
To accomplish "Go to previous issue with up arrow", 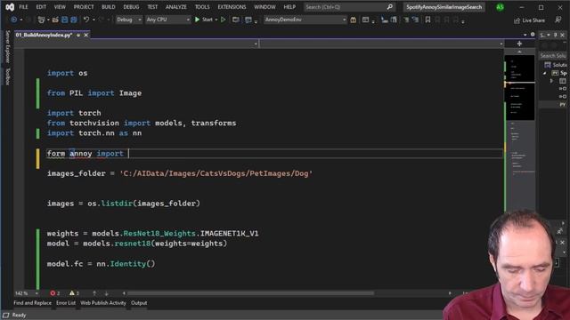I will (94, 293).
